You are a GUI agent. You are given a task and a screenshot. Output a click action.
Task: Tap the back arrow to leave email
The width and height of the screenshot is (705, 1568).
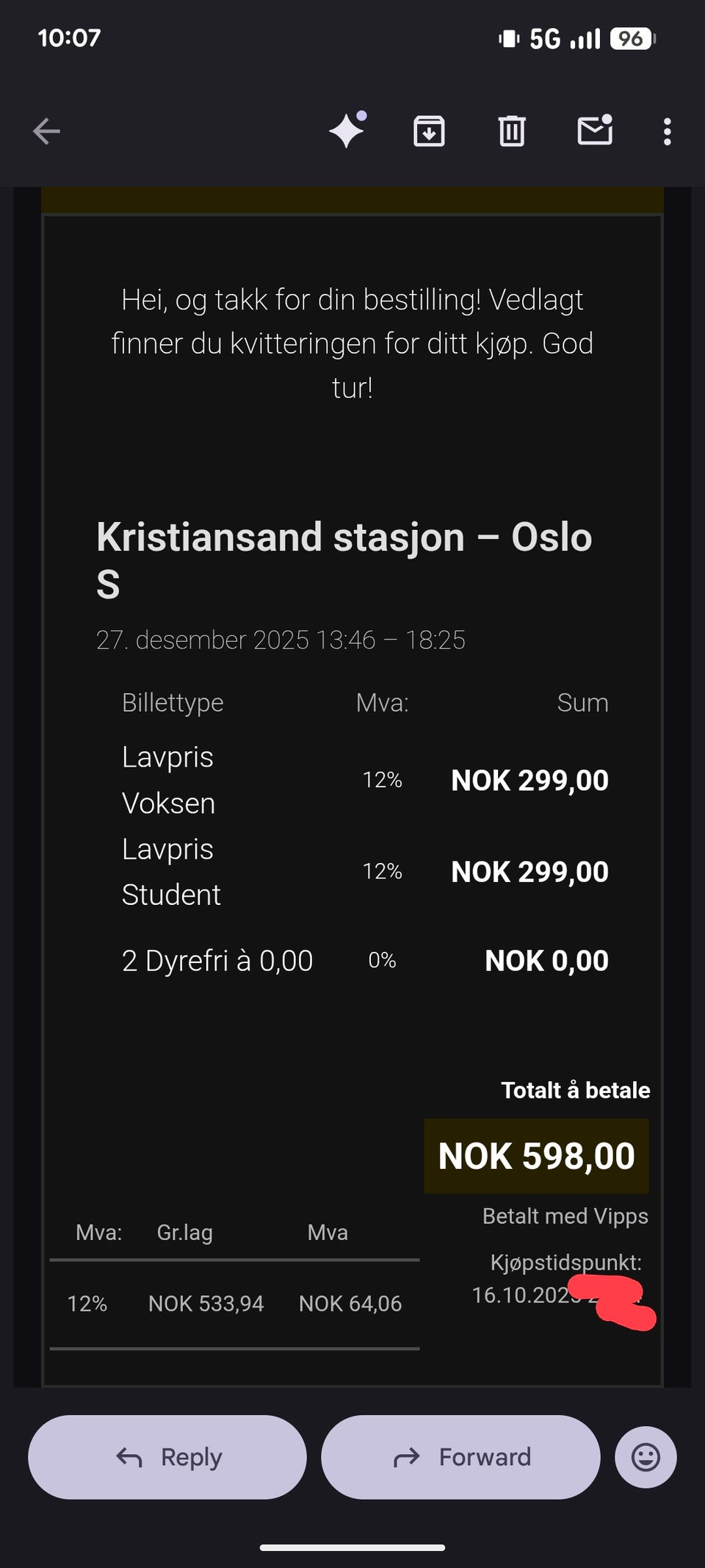click(46, 132)
